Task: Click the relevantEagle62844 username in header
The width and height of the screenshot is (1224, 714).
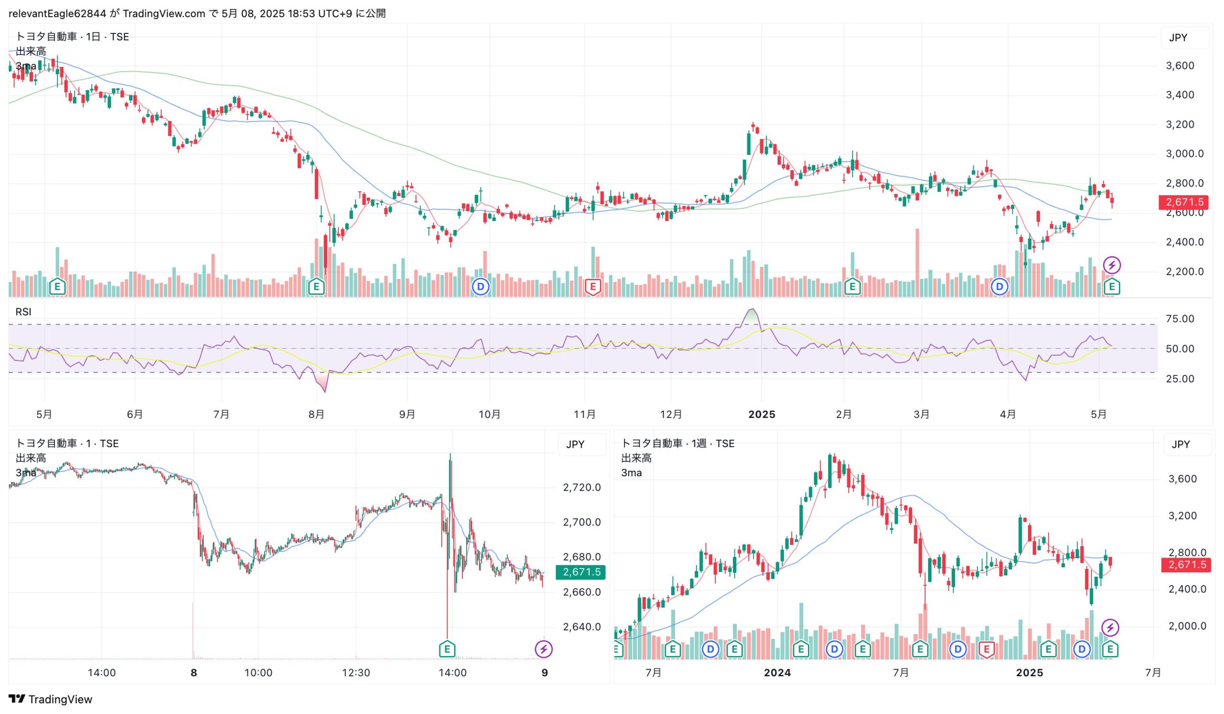Action: pos(57,13)
